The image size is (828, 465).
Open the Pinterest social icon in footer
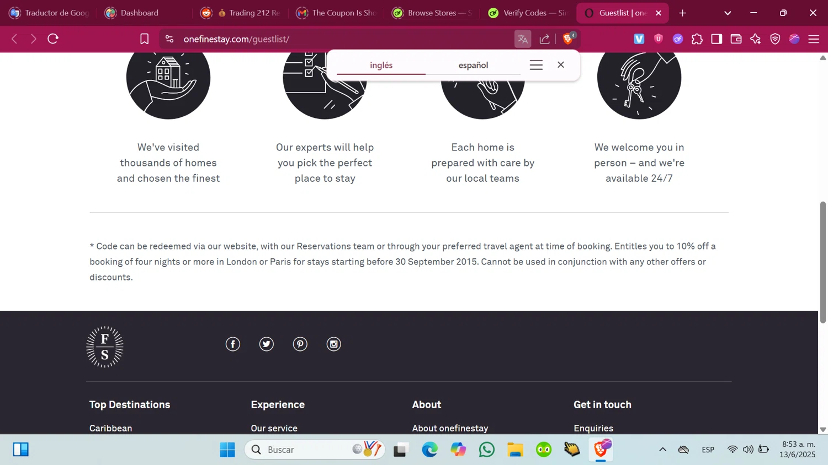pyautogui.click(x=300, y=344)
